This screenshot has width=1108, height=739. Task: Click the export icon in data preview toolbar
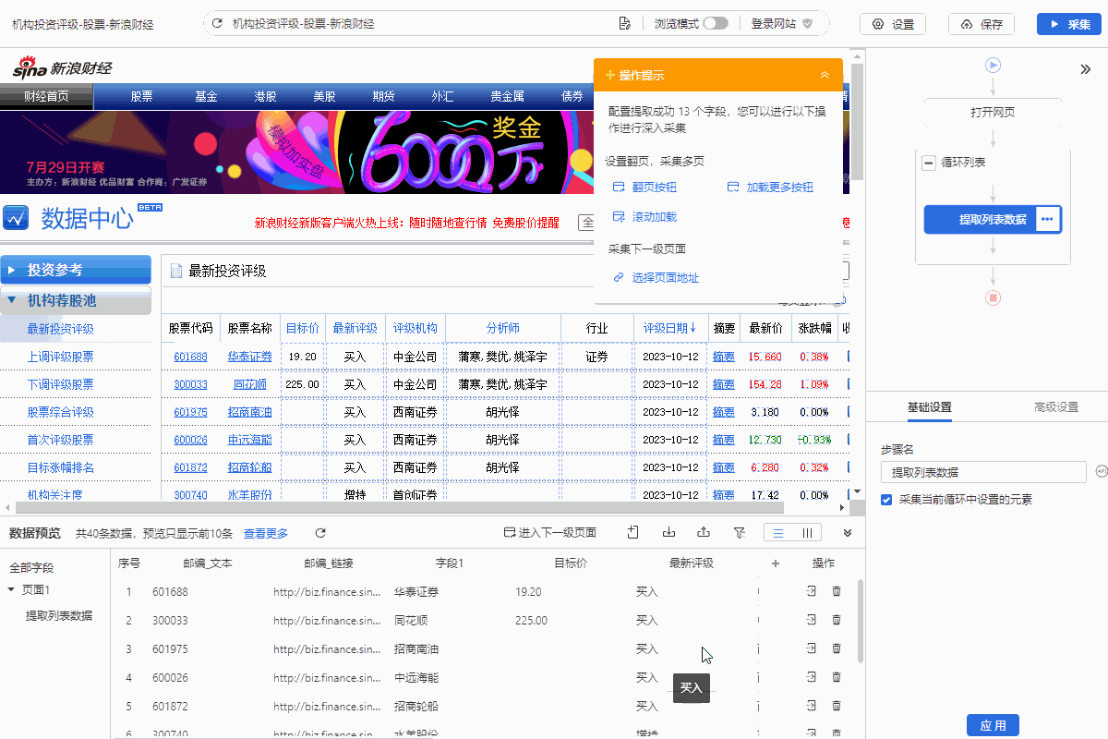point(704,532)
